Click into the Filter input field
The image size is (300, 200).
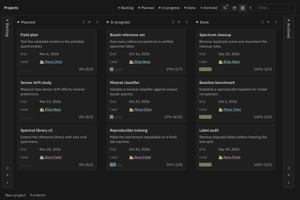[x=276, y=8]
